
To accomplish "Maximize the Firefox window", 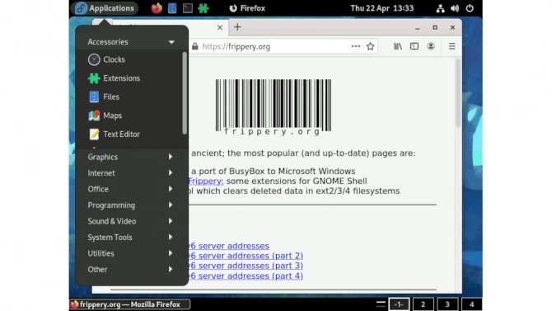I will pyautogui.click(x=435, y=27).
